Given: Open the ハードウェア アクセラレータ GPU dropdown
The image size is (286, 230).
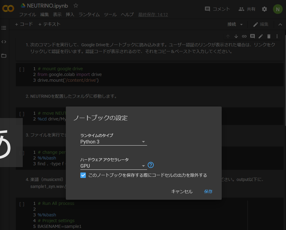Looking at the screenshot, I should click(114, 166).
